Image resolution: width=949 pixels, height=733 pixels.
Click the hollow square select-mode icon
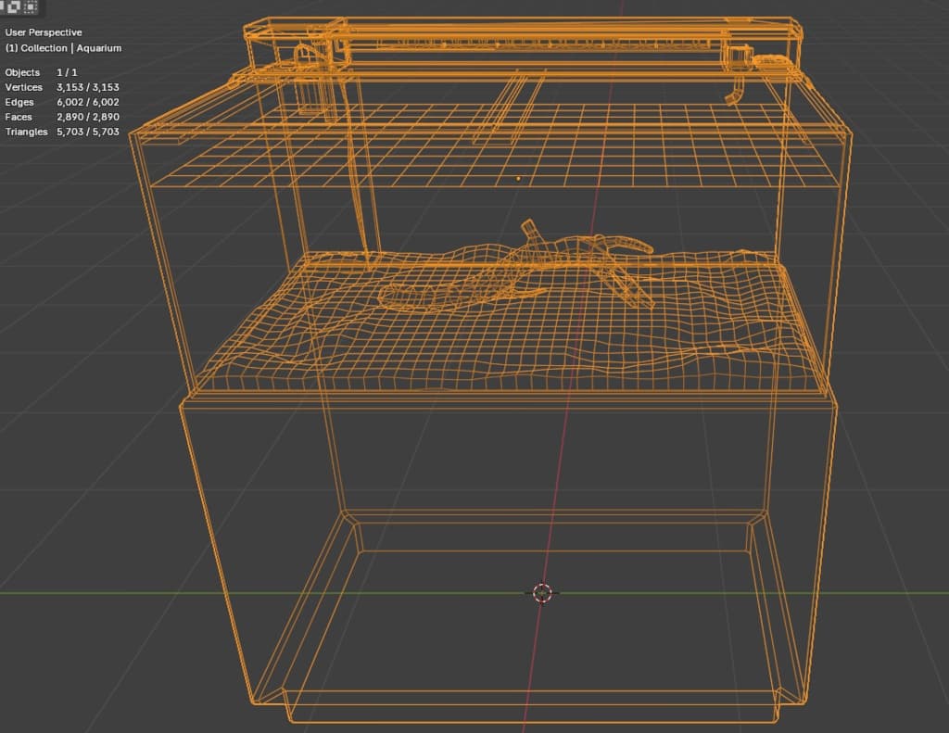click(14, 6)
